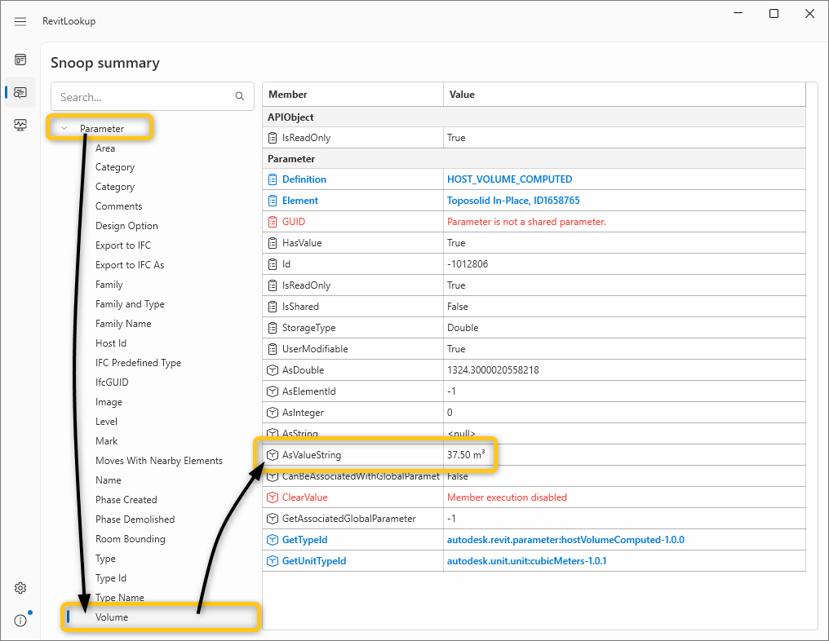
Task: Click inside the Search input field
Action: click(139, 96)
